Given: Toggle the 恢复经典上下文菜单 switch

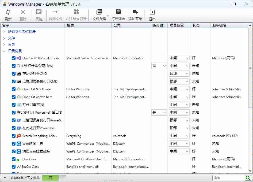Looking at the screenshot, I should click(54, 178).
